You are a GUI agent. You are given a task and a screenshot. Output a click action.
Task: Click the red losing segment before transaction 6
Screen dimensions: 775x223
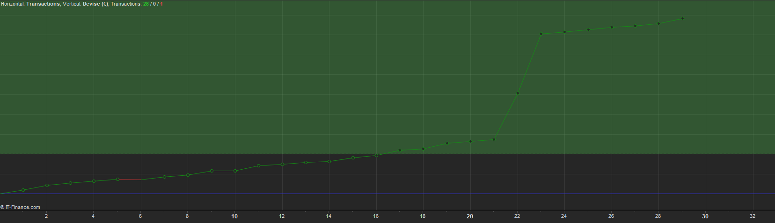129,180
